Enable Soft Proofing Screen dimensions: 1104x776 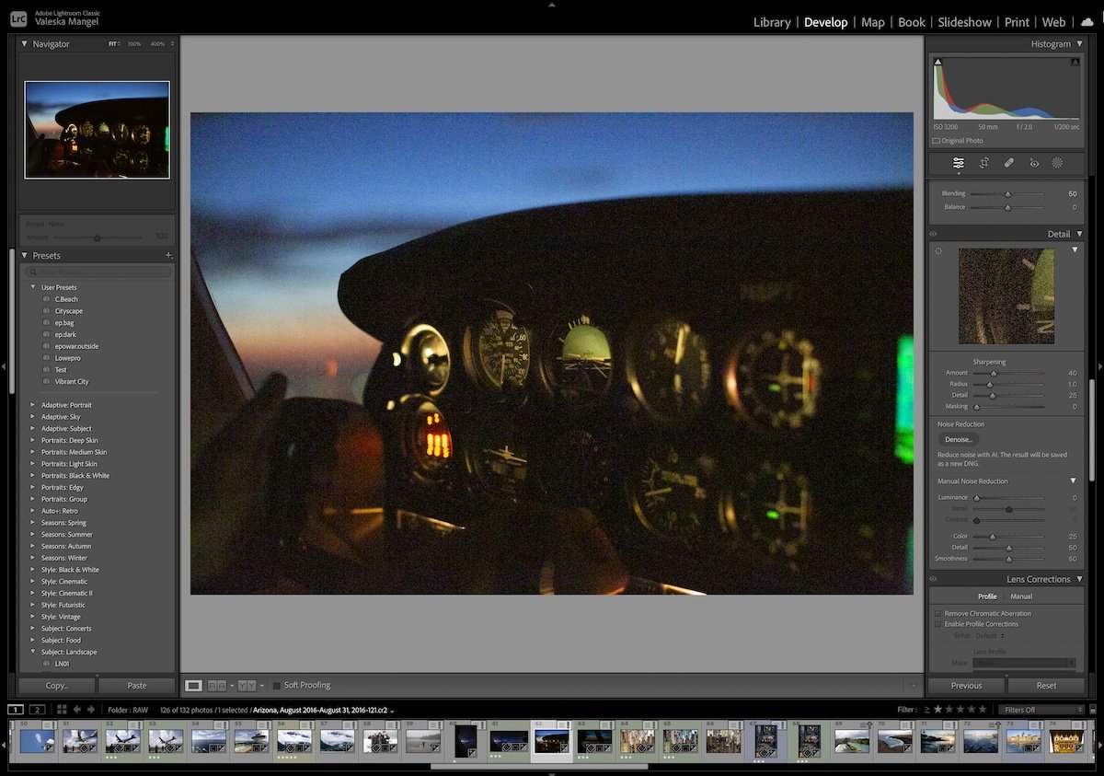coord(275,685)
